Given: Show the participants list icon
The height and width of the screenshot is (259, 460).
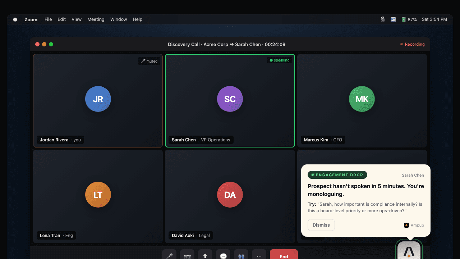Looking at the screenshot, I should coord(241,255).
